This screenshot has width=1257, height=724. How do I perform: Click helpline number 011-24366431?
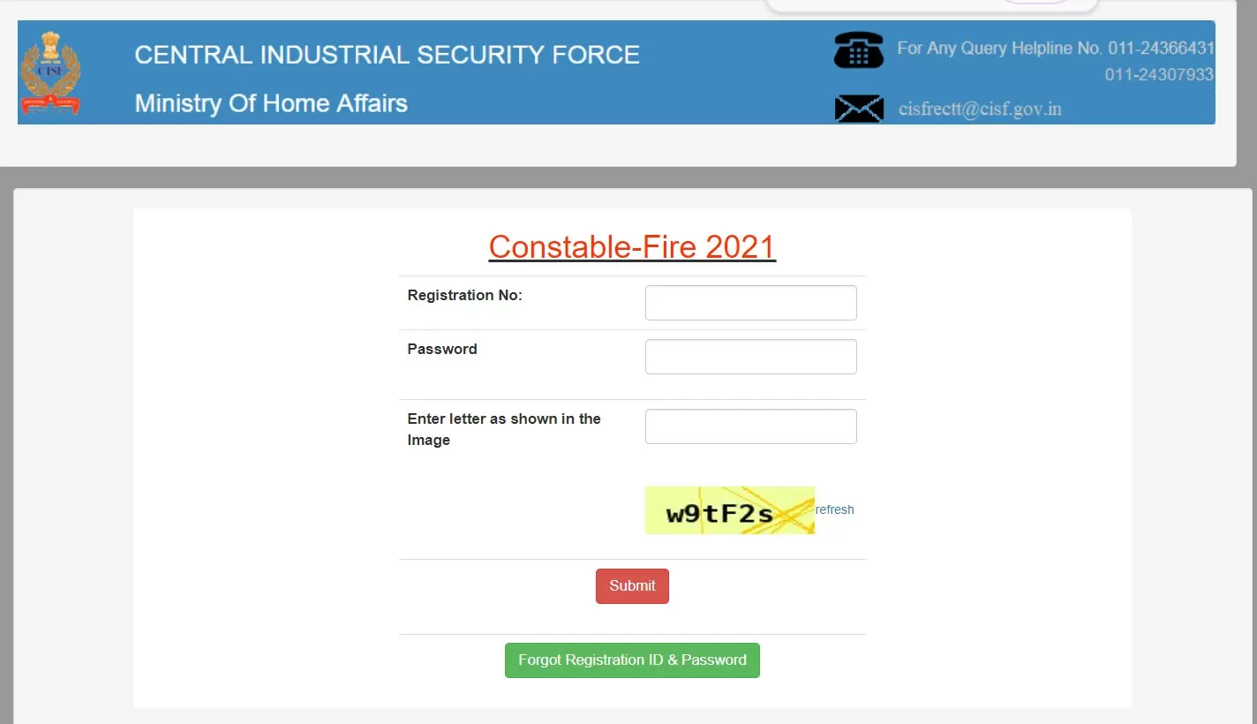(1162, 49)
